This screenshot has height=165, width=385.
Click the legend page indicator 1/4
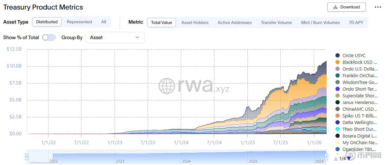pos(342,159)
